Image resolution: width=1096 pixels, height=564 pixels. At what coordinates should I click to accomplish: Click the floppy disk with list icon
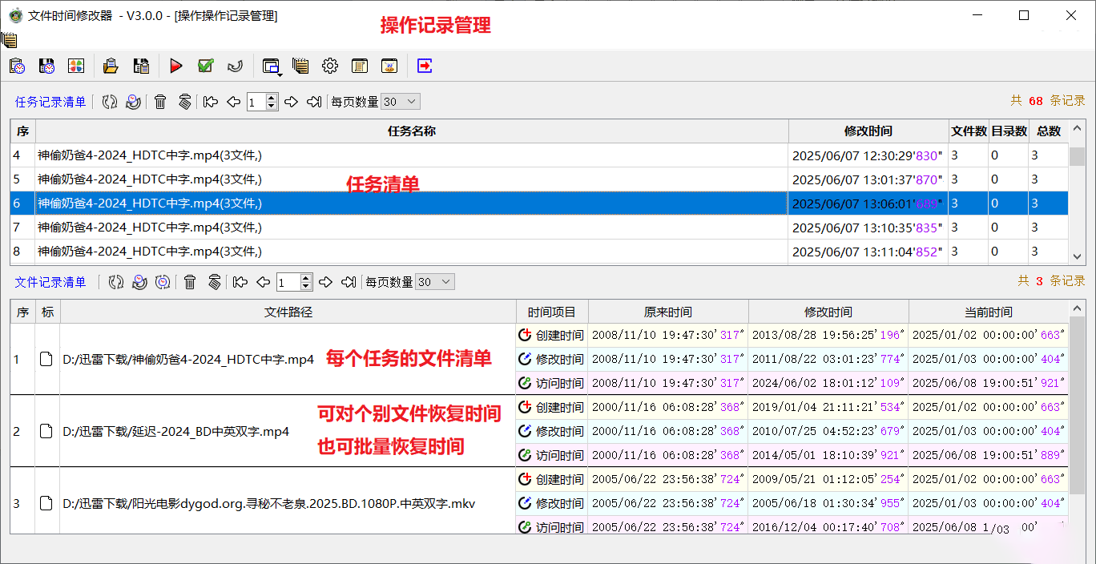141,66
